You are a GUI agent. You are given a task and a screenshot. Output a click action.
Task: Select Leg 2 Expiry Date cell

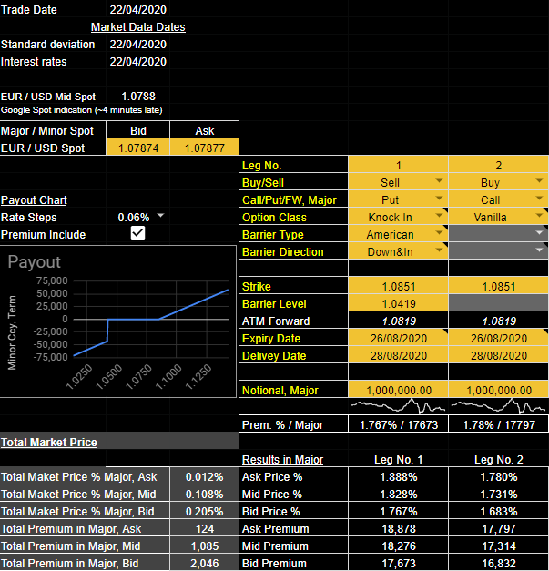(x=498, y=339)
